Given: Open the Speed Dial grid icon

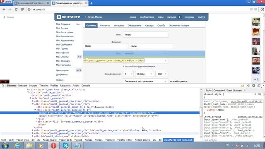Looking at the screenshot, I should point(22,10).
